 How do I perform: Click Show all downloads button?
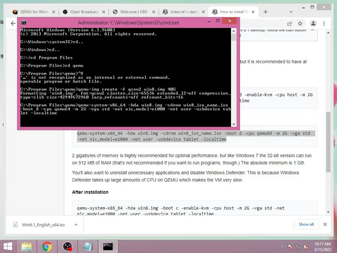pos(306,224)
